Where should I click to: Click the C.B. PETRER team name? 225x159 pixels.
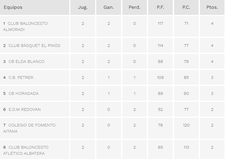21,78
